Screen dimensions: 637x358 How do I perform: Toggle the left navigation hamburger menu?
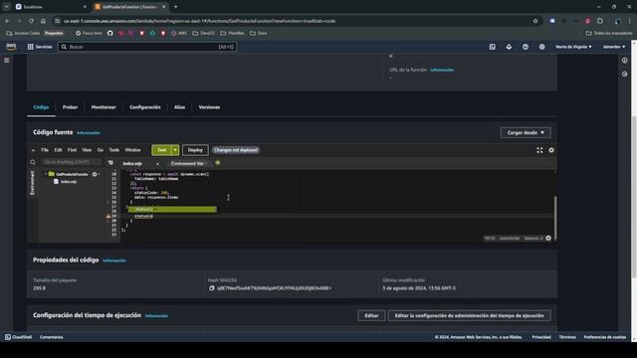tap(7, 60)
